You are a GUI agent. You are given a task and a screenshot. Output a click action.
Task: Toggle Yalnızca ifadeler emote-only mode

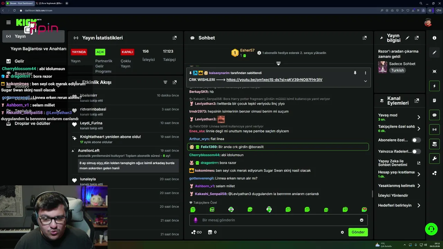tap(416, 151)
